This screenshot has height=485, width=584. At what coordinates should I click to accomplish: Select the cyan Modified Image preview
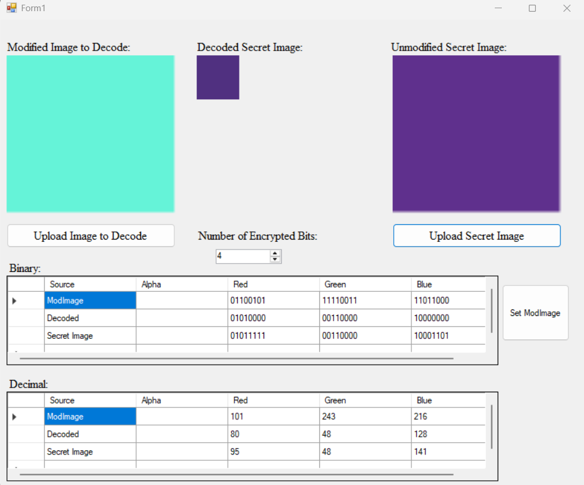click(x=90, y=134)
